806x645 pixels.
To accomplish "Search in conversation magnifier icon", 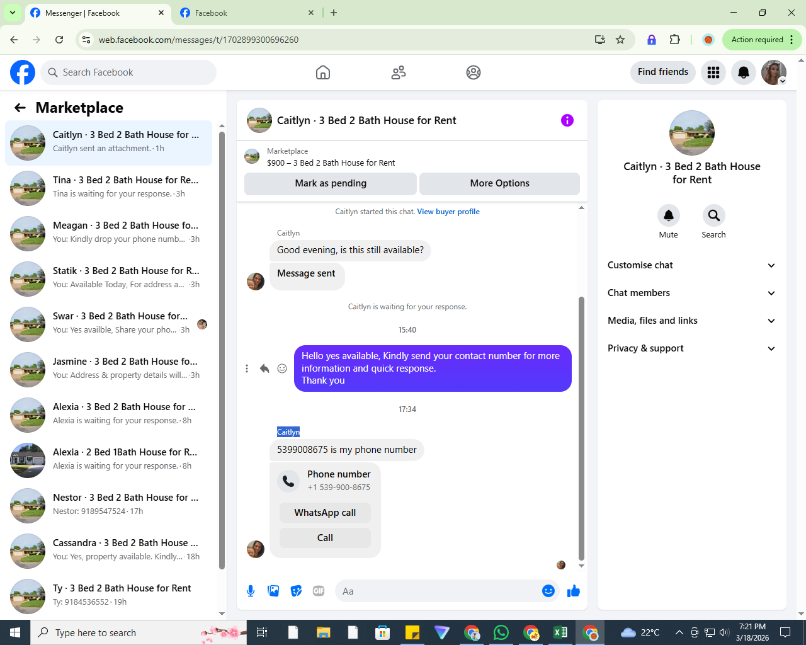I will 714,215.
